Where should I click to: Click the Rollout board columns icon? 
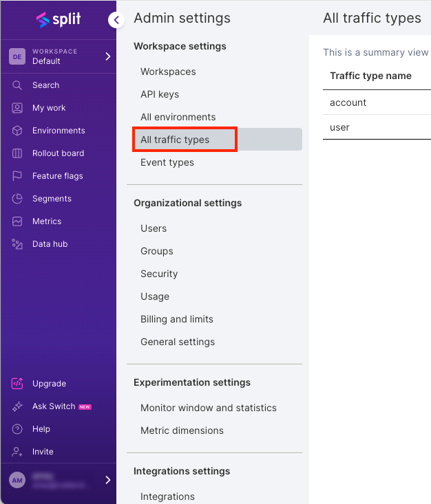[x=17, y=153]
